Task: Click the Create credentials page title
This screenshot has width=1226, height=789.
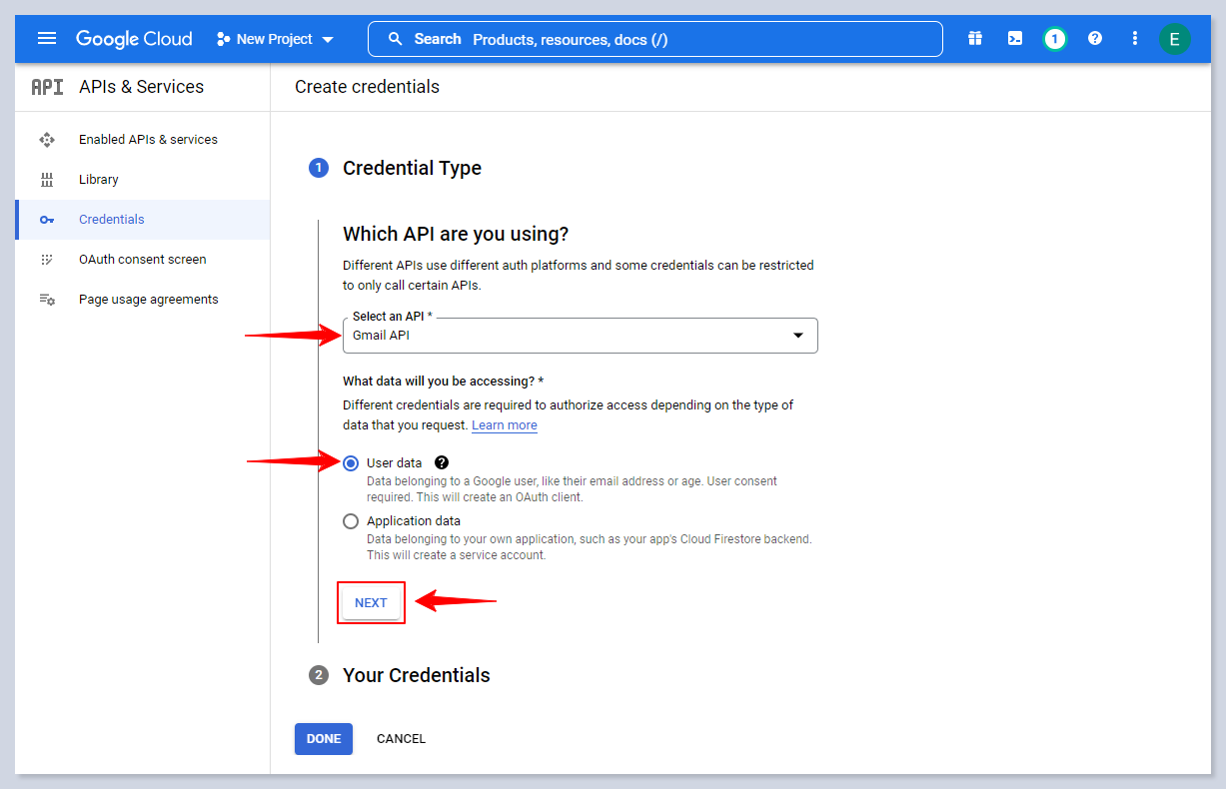Action: click(367, 87)
